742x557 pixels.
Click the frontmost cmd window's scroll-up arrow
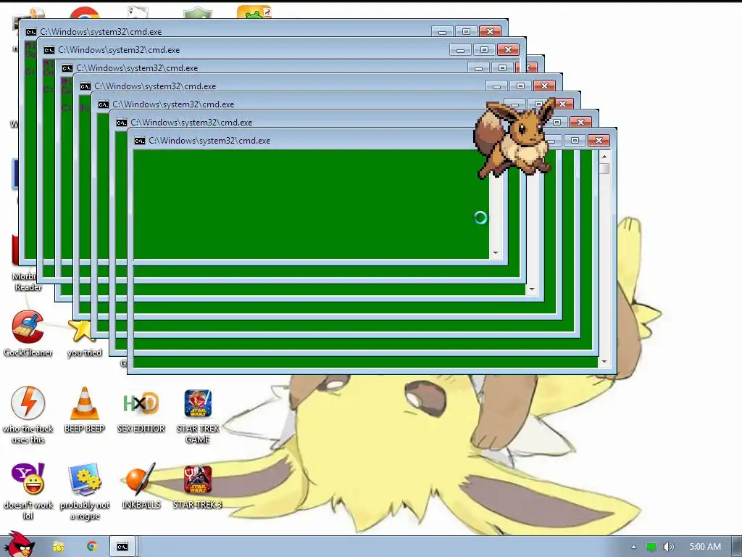[x=604, y=156]
